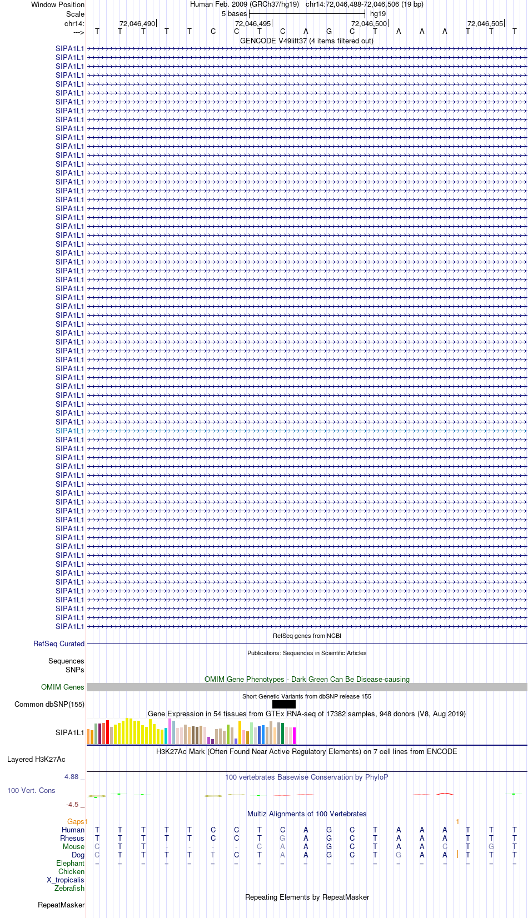Click the -4.5 PhyloP lower scale value
Viewport: 528px width, 918px height.
(72, 805)
